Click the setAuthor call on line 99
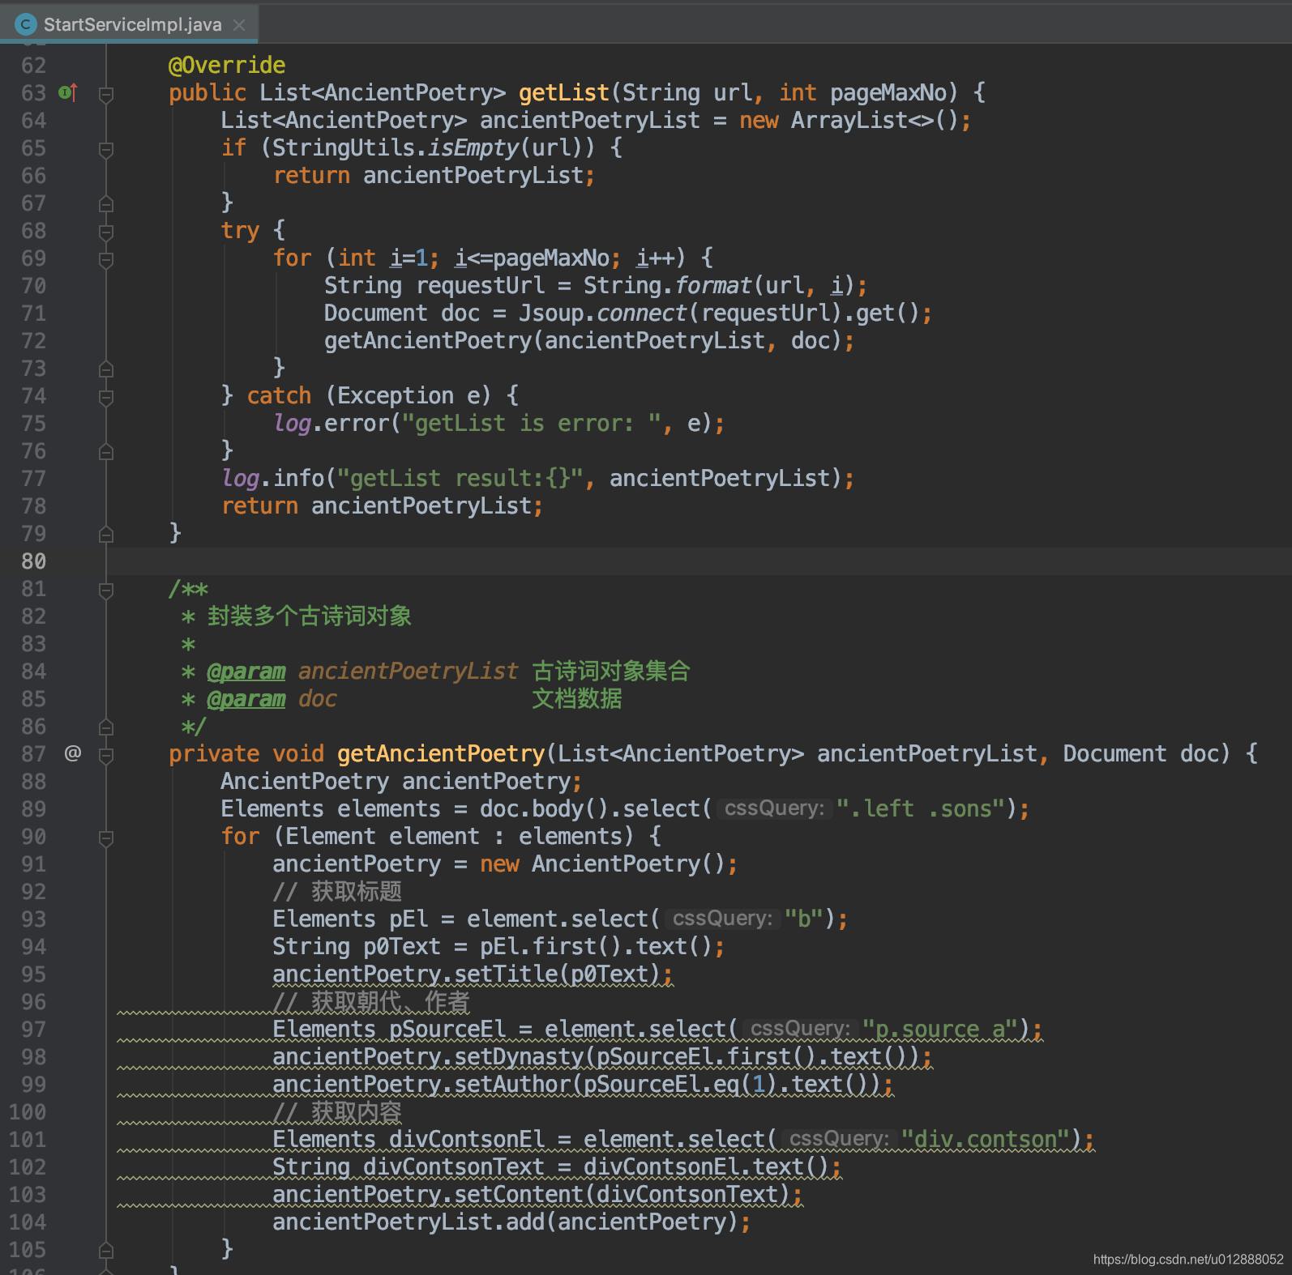The image size is (1292, 1275). 512,1084
